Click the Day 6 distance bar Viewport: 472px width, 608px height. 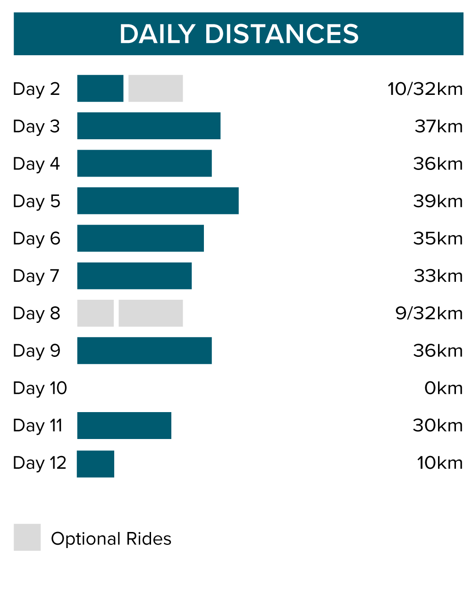(x=140, y=238)
